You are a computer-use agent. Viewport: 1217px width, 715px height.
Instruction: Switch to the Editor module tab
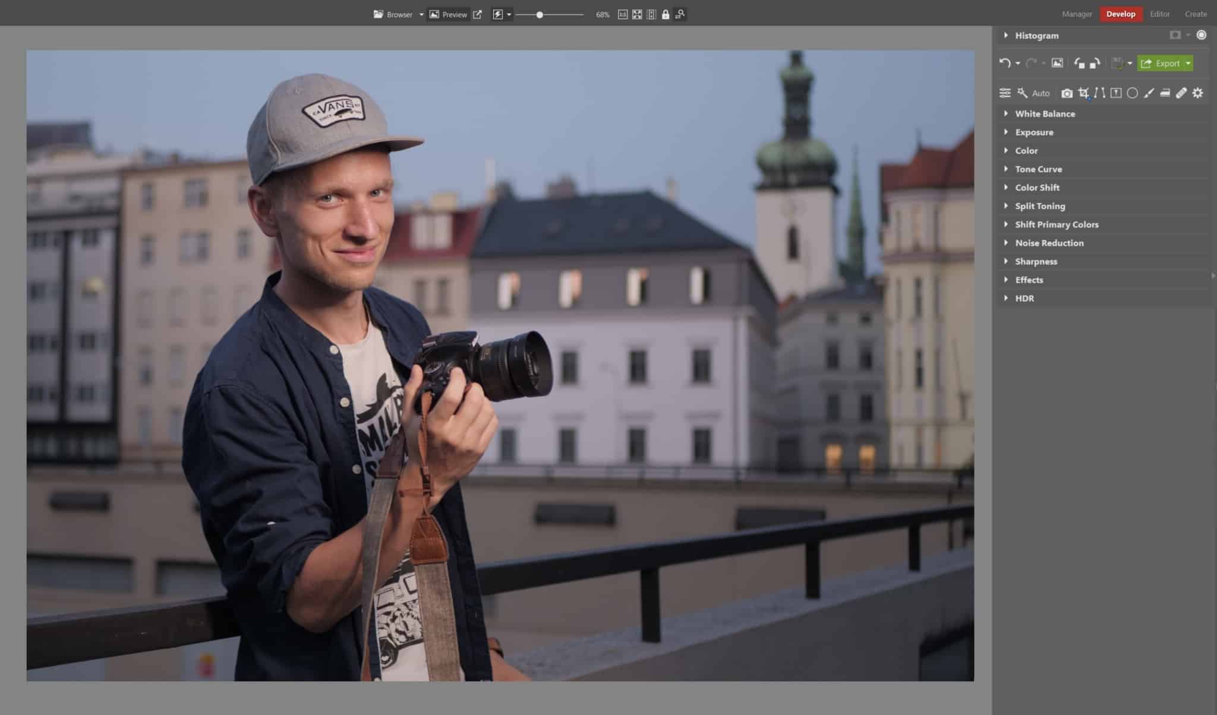tap(1159, 14)
